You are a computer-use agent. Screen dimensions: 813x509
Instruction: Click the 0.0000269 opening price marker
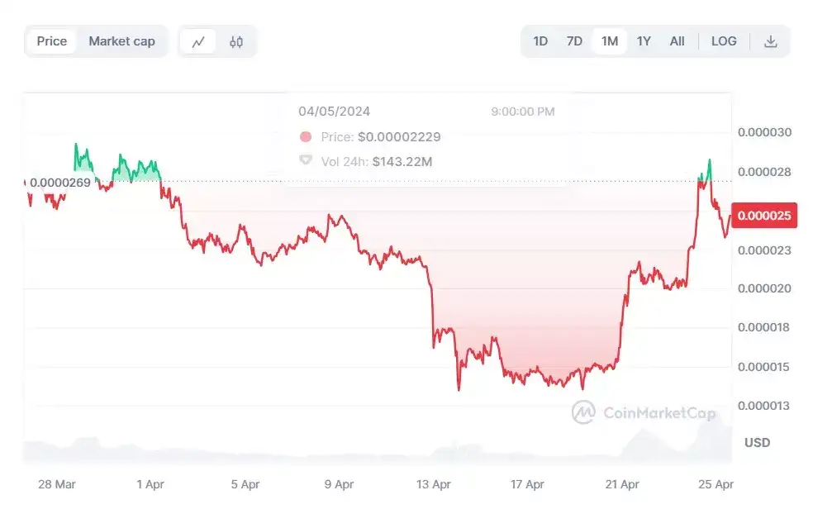click(x=60, y=183)
